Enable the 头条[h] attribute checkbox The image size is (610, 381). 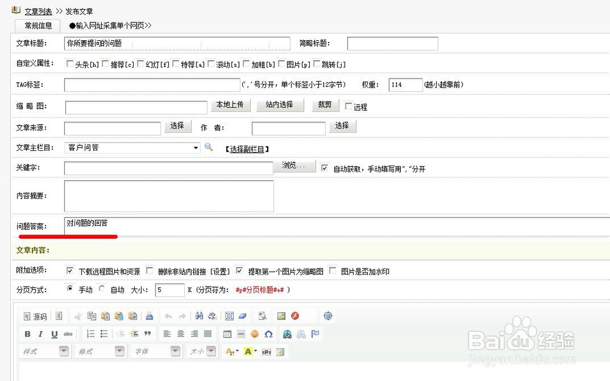coord(70,63)
